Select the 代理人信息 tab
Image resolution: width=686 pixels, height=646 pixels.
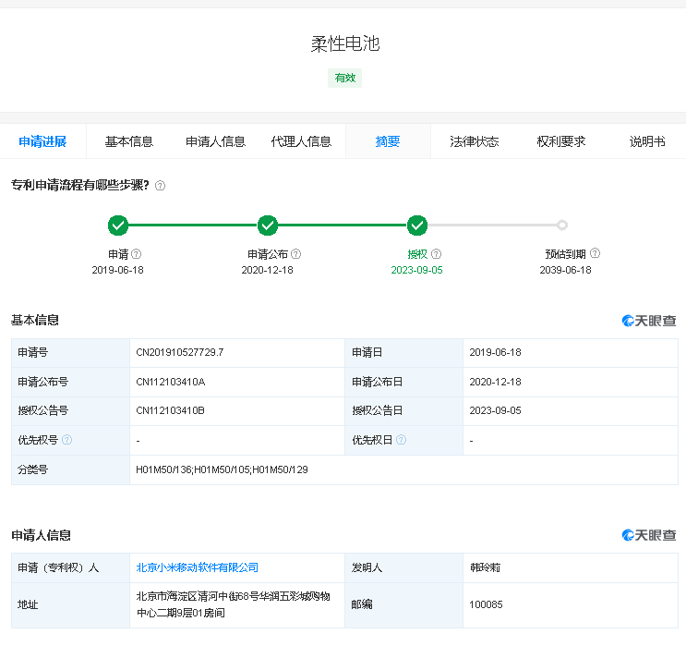point(301,141)
